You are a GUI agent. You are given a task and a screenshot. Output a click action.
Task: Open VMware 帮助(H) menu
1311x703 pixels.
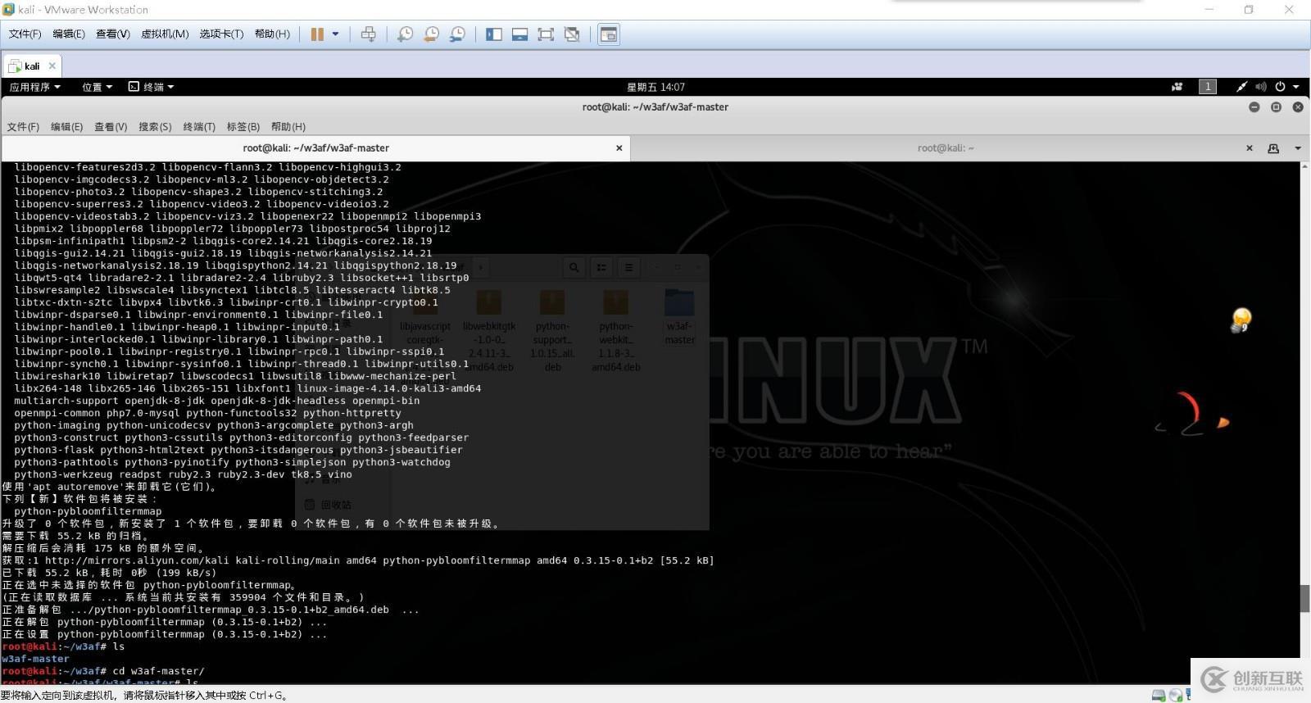point(272,34)
